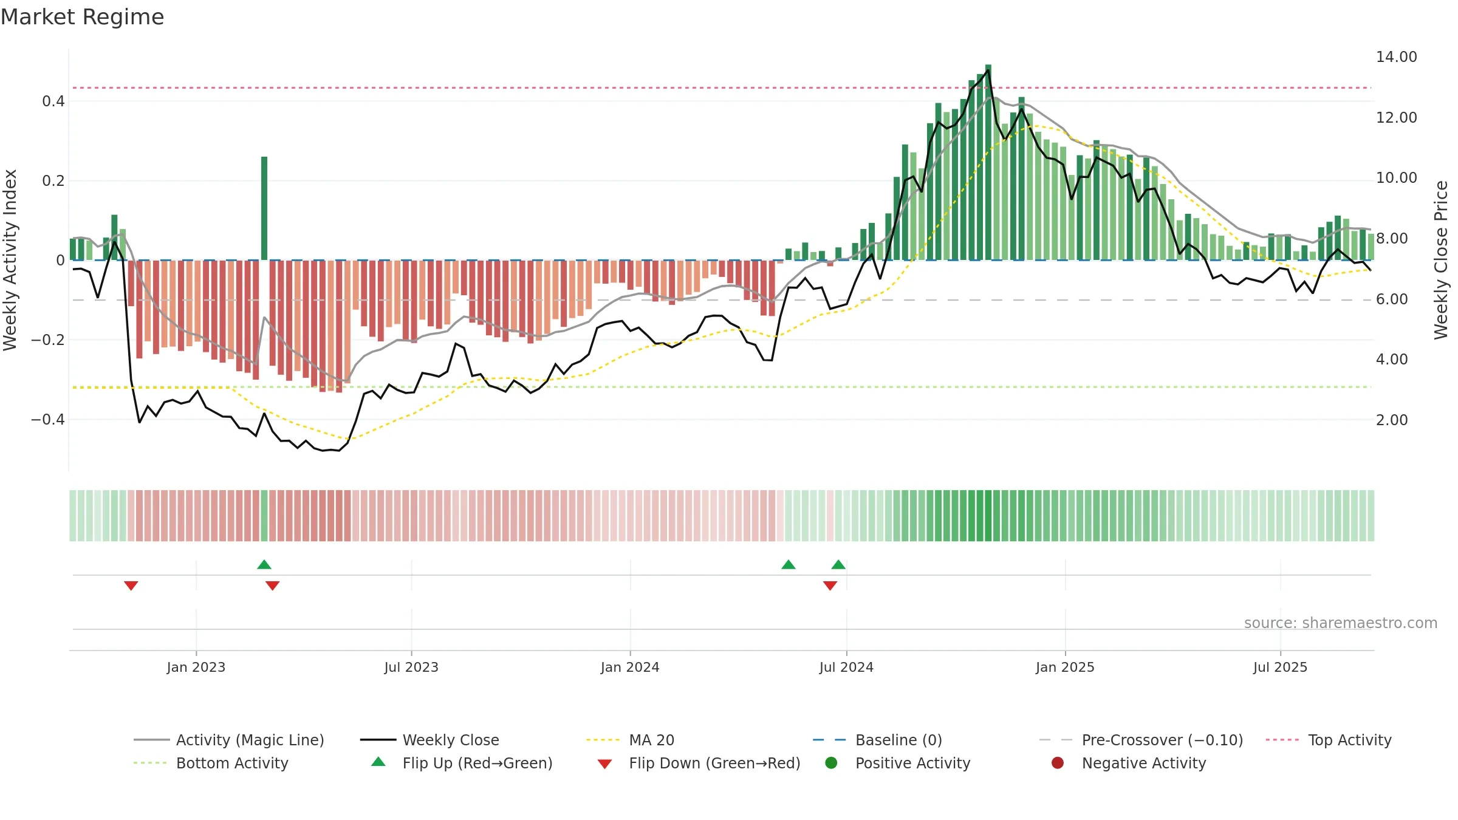Click the 2.00 price axis tick

[1392, 420]
